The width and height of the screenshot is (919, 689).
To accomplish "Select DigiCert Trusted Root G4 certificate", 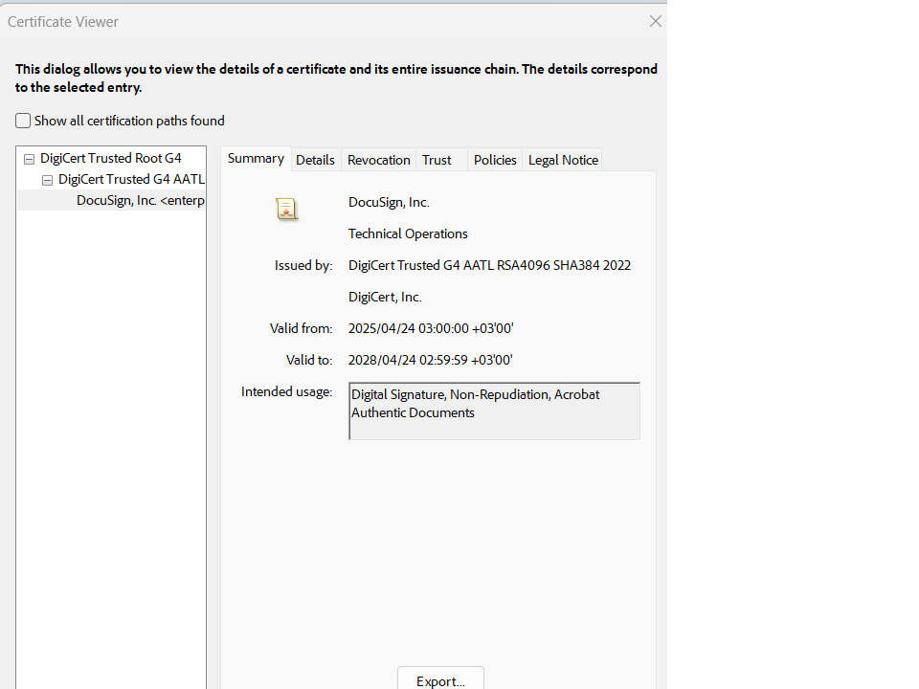I will pyautogui.click(x=110, y=158).
